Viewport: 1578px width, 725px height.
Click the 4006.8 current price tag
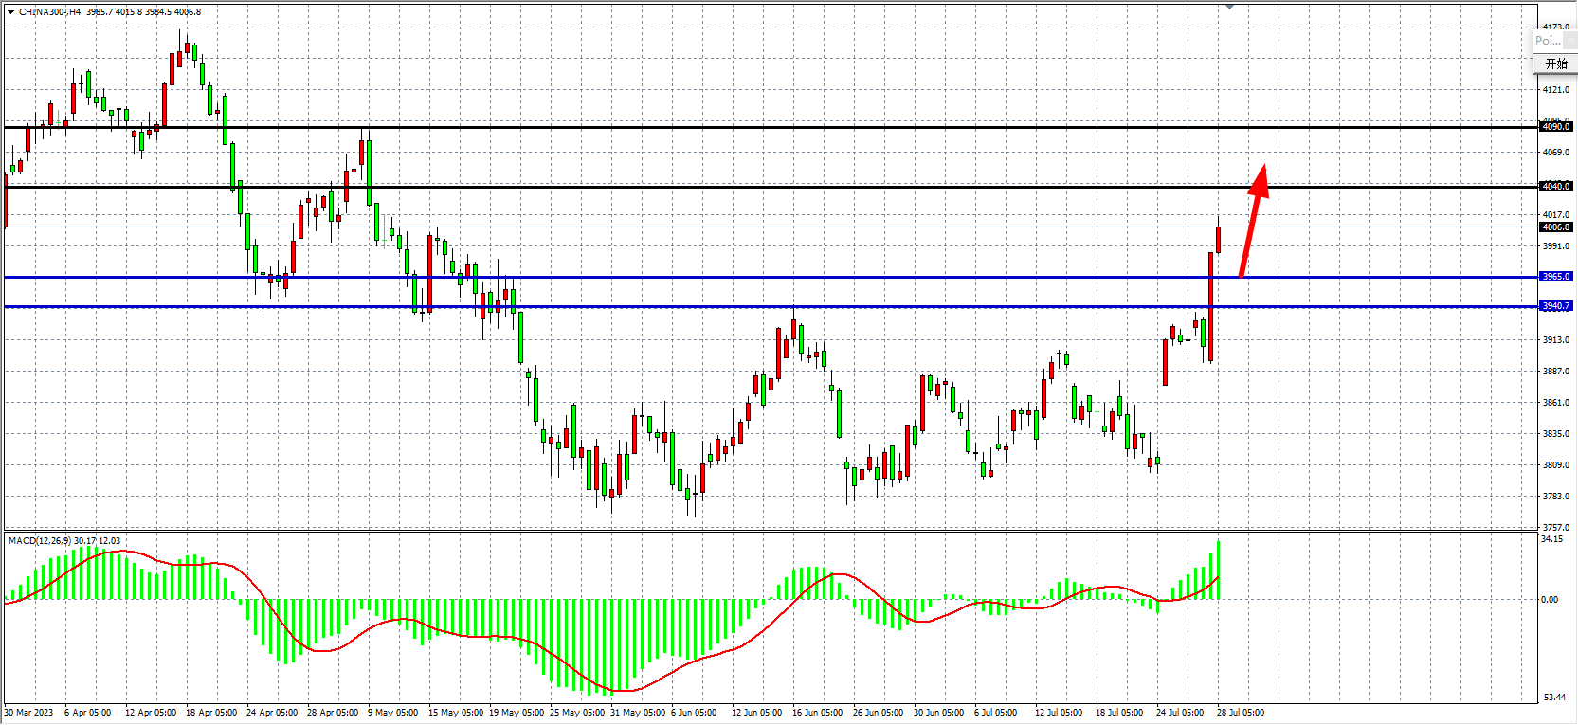1555,227
